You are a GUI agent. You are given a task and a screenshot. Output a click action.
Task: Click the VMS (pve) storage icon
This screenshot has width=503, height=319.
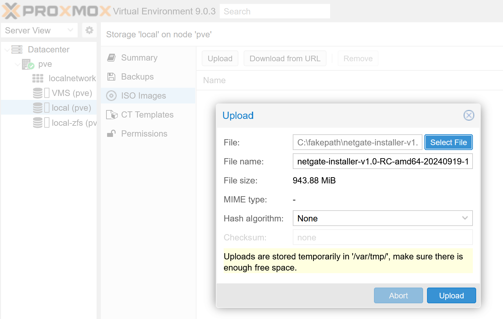click(x=38, y=93)
